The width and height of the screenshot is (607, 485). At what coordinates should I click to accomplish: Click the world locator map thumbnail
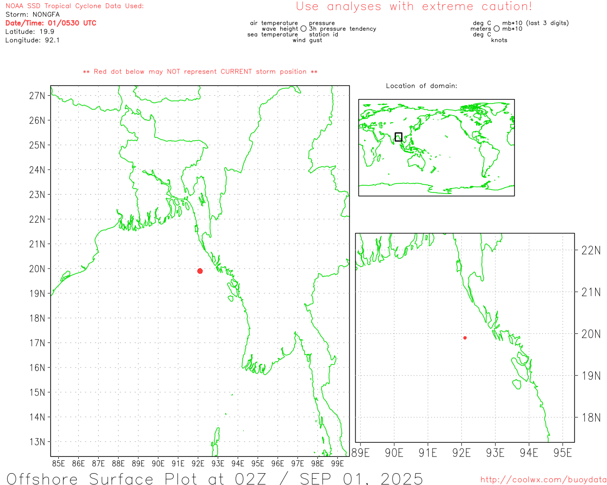coord(436,147)
